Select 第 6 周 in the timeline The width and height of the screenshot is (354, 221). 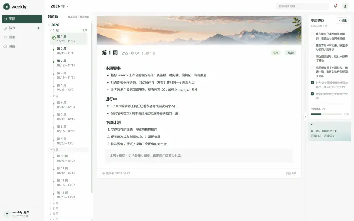coord(69,105)
